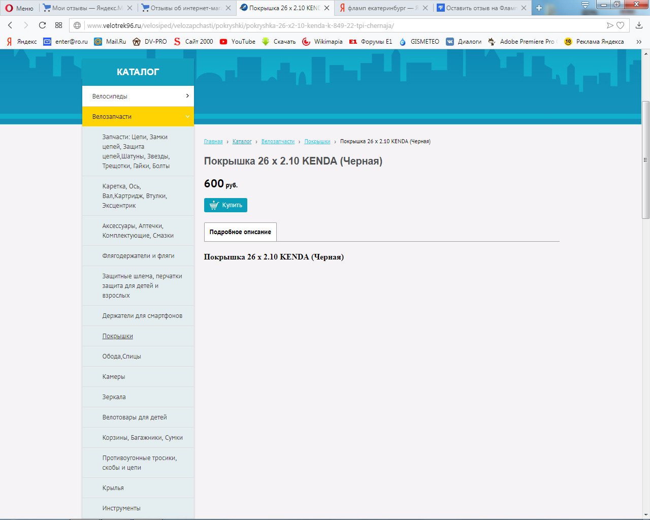This screenshot has width=650, height=520.
Task: Switch to the "Отзывы об интернет-маг" tab
Action: [x=185, y=8]
